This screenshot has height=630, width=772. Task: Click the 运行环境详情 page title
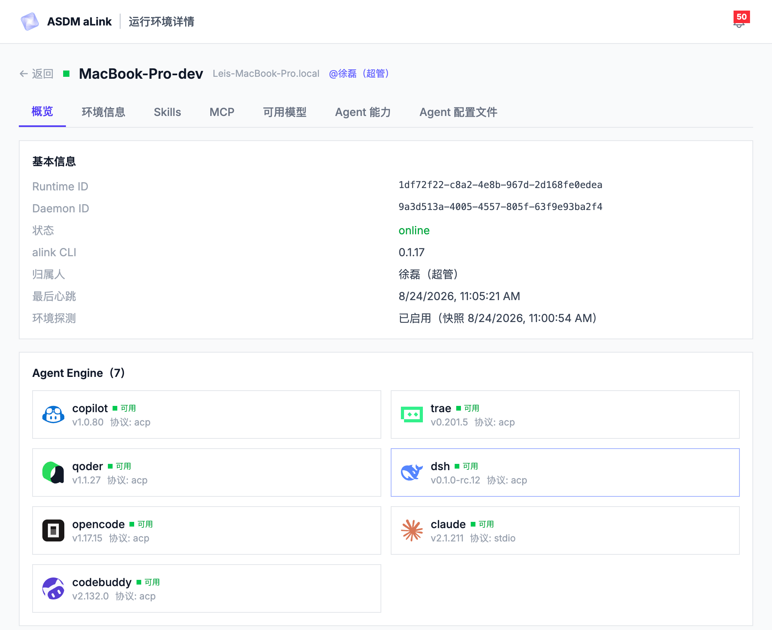click(162, 22)
